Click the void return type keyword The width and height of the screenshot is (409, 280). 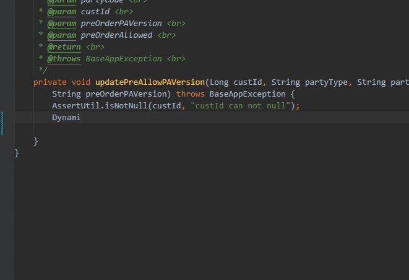pos(81,82)
